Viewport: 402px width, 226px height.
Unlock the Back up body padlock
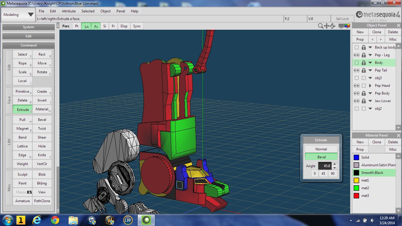[364, 47]
